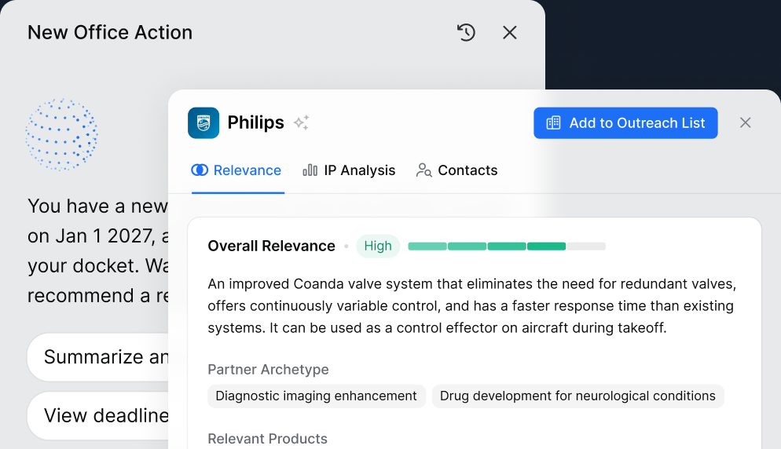781x449 pixels.
Task: Open history in New Office Action panel
Action: (x=466, y=33)
